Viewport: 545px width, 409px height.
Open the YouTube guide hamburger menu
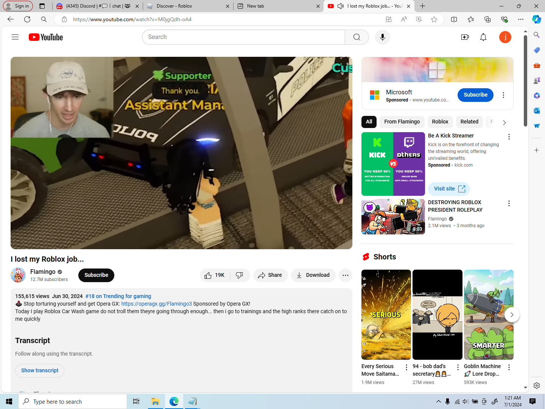pos(15,37)
